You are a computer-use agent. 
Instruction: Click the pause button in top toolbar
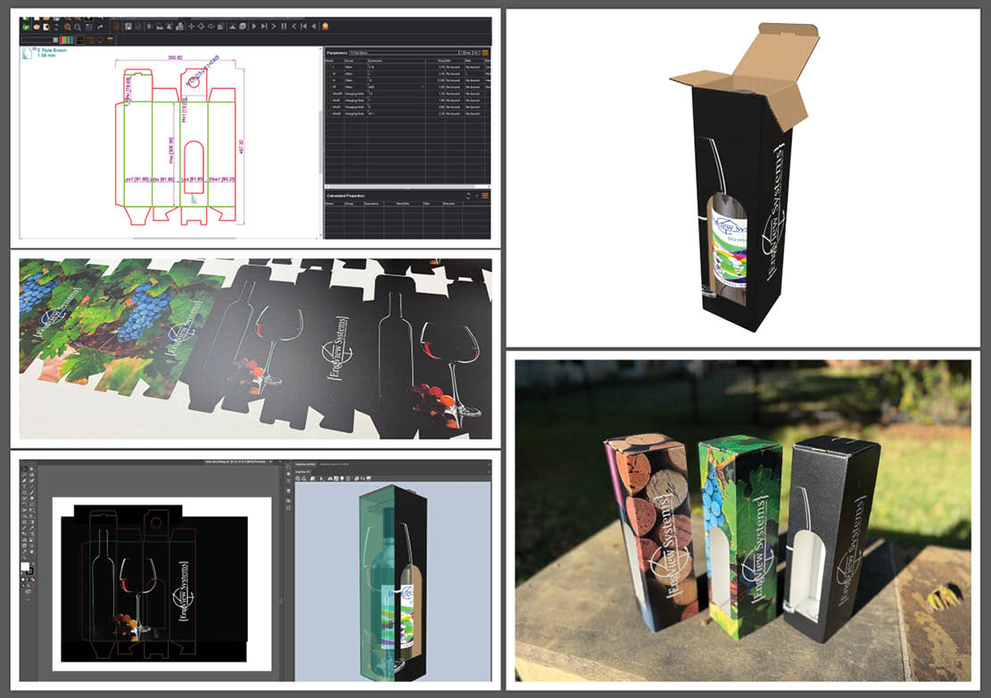pyautogui.click(x=283, y=27)
